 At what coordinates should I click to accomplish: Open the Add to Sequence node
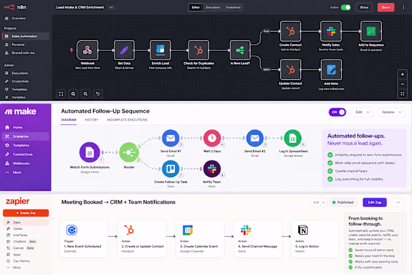(371, 31)
